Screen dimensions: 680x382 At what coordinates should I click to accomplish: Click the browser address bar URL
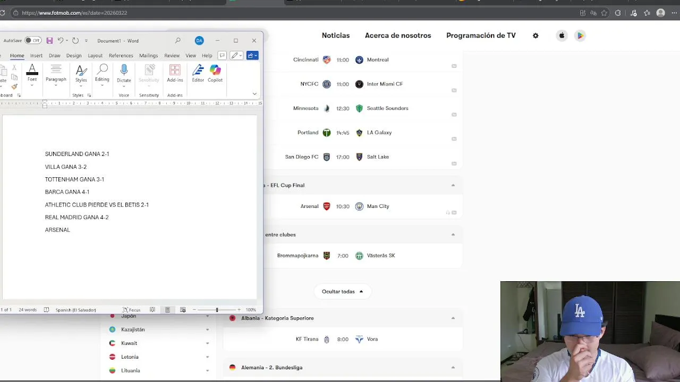coord(74,13)
